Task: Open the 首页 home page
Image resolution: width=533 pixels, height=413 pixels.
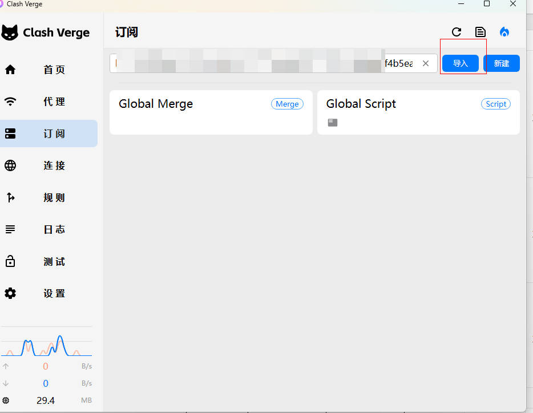Action: click(x=49, y=70)
